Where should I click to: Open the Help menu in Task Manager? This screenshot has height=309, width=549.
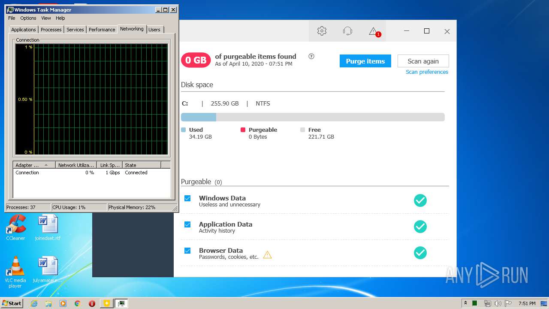60,18
